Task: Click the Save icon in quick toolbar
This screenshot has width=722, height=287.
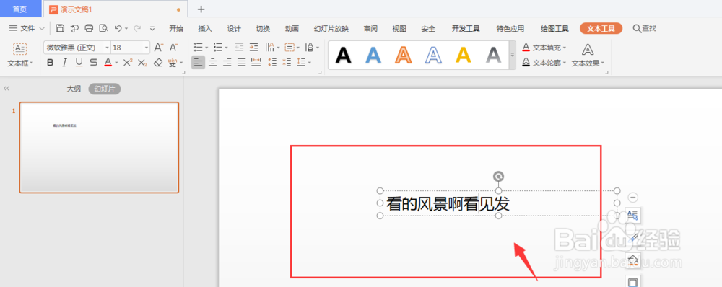Action: click(60, 29)
